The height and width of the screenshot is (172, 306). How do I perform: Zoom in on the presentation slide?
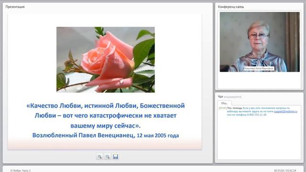99,157
